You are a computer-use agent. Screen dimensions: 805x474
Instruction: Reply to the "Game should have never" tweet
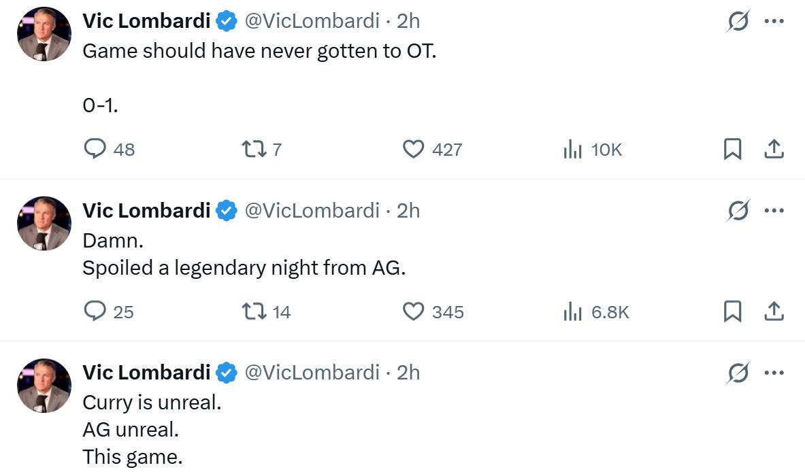[x=95, y=148]
